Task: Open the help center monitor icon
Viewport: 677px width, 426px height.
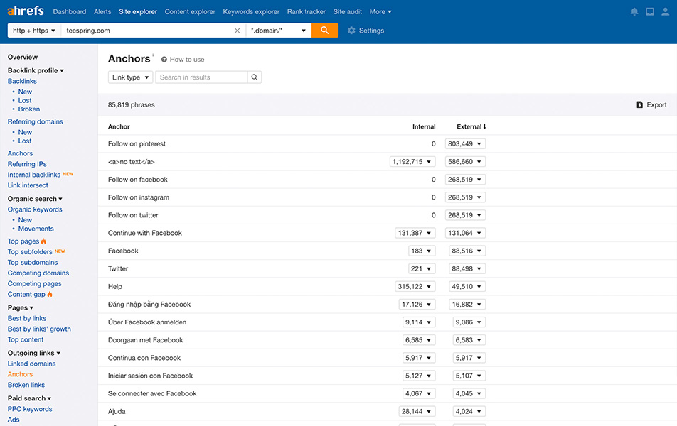Action: [650, 11]
